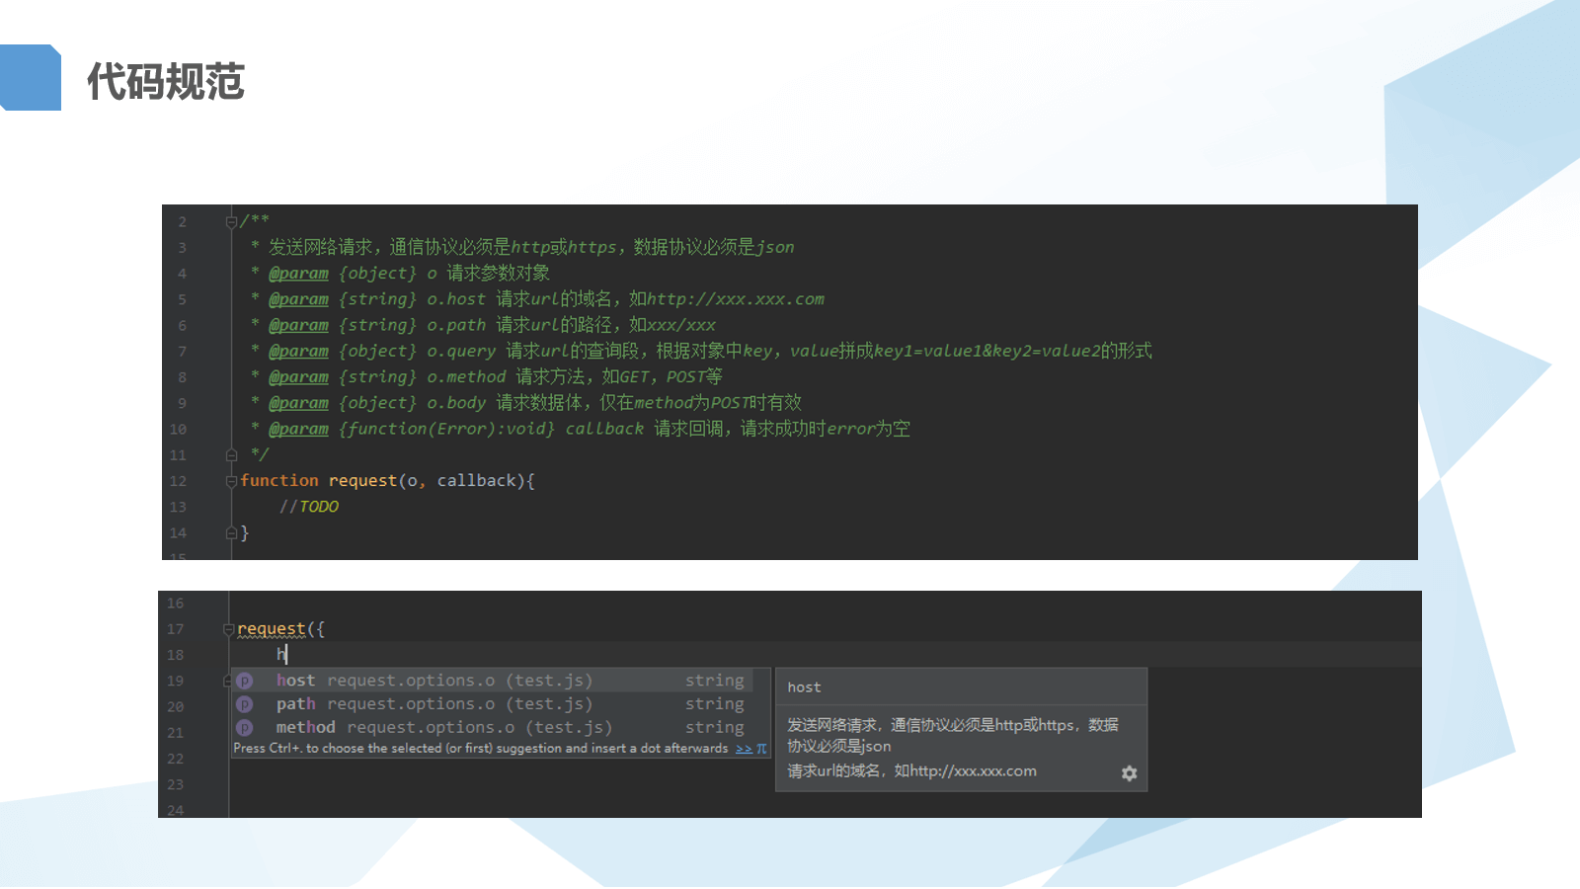This screenshot has width=1580, height=889.
Task: Click the gear icon in the documentation popup
Action: click(x=1129, y=773)
